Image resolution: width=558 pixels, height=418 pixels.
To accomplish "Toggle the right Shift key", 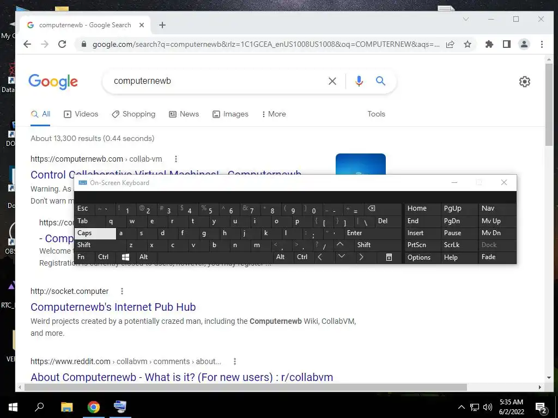I will 378,245.
